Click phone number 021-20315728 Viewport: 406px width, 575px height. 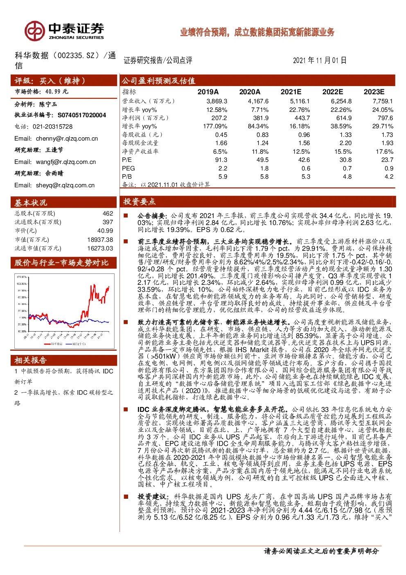coord(52,127)
